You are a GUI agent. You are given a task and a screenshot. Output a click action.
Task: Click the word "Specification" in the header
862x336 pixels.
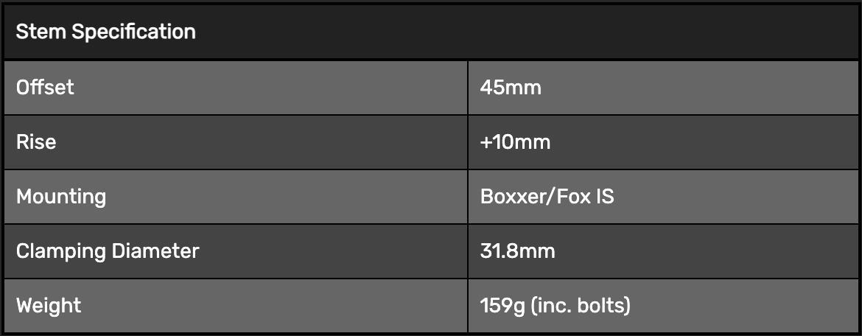click(x=134, y=32)
